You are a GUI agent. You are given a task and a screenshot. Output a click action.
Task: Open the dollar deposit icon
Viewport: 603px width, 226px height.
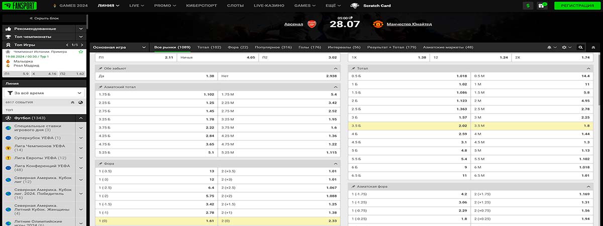click(x=528, y=6)
